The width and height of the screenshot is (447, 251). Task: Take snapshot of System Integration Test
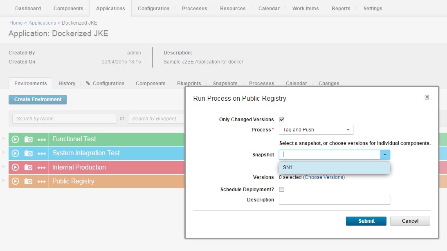tap(28, 153)
